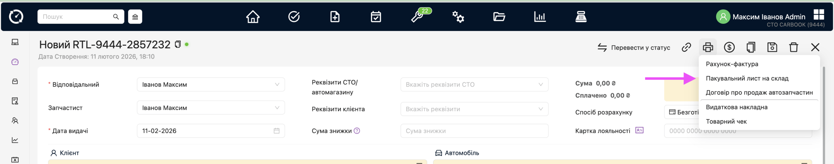Open the bar chart reports icon
The height and width of the screenshot is (164, 834).
[x=539, y=17]
